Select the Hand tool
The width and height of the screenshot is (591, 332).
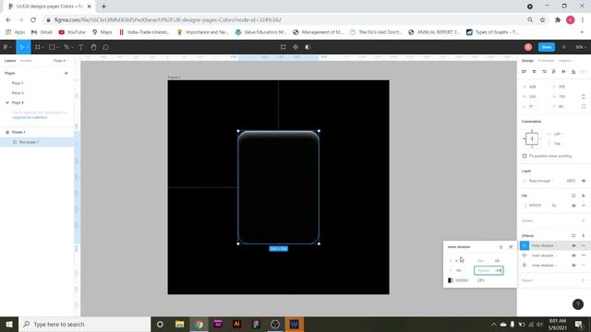pyautogui.click(x=93, y=47)
